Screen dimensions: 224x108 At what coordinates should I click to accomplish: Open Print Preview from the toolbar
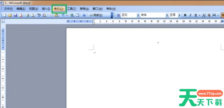pos(33,15)
